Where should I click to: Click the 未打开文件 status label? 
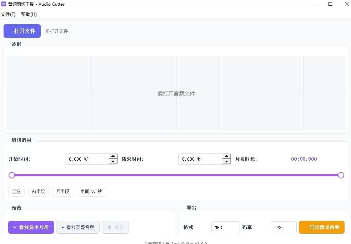pyautogui.click(x=56, y=31)
